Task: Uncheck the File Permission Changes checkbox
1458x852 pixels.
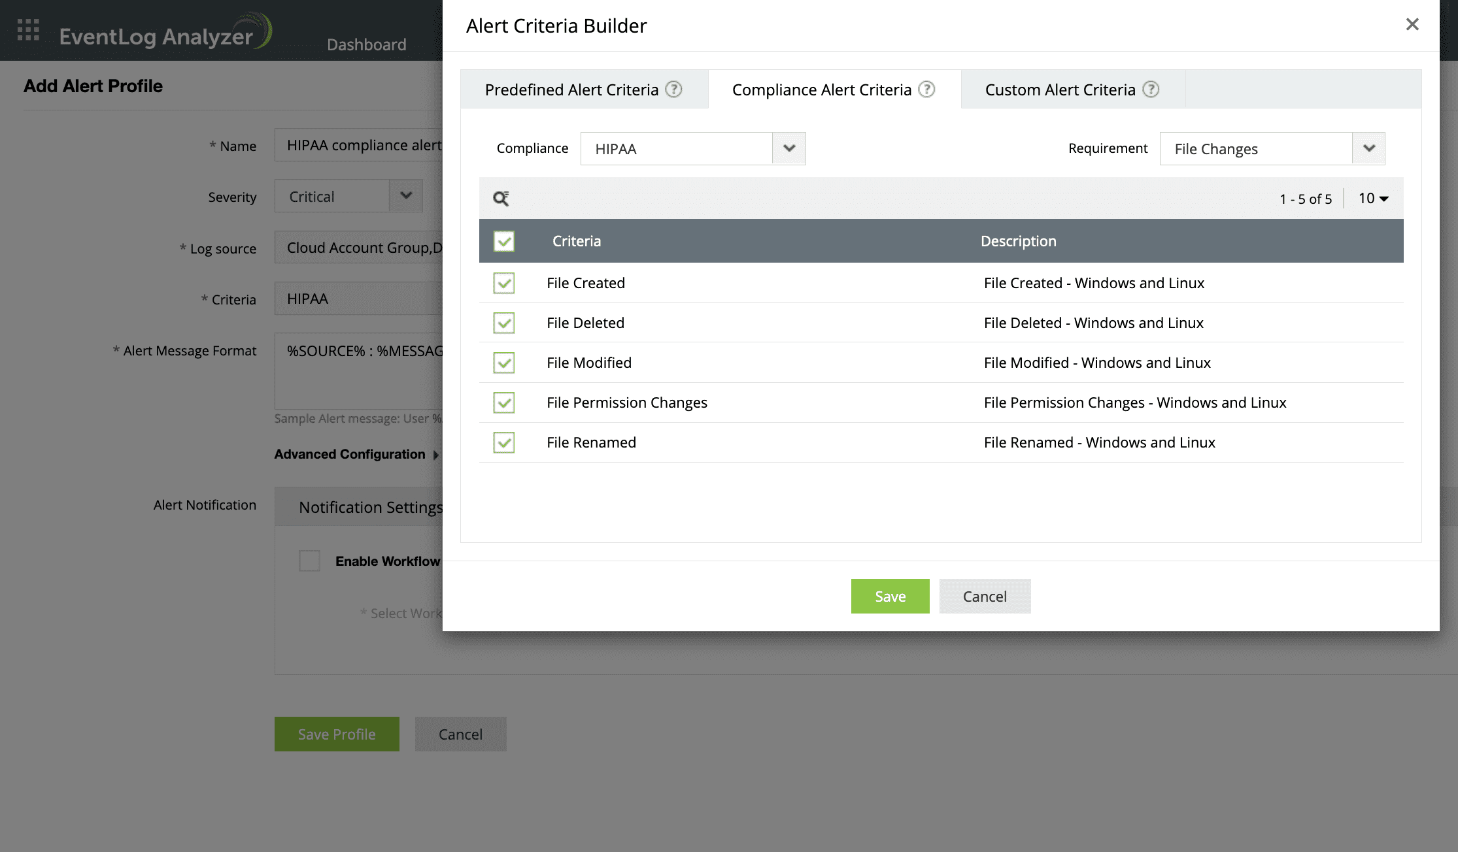Action: click(x=504, y=403)
